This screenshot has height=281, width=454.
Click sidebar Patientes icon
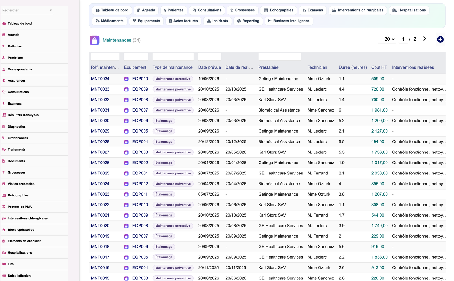click(x=4, y=46)
